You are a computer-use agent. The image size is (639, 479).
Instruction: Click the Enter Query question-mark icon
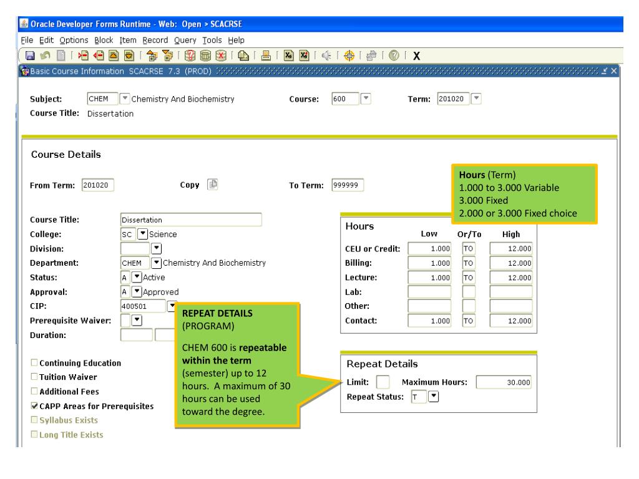pos(190,56)
